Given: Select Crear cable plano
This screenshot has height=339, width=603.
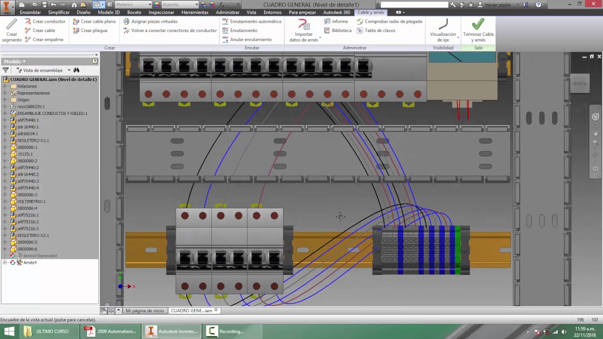Looking at the screenshot, I should (x=94, y=22).
